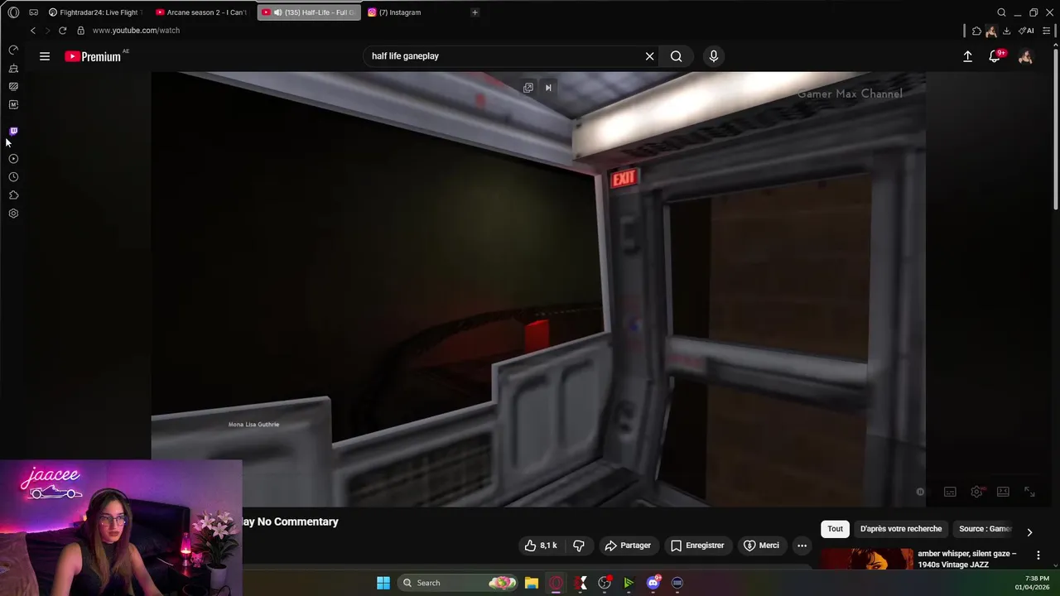This screenshot has width=1060, height=596.
Task: Open the video player settings gear
Action: click(977, 492)
